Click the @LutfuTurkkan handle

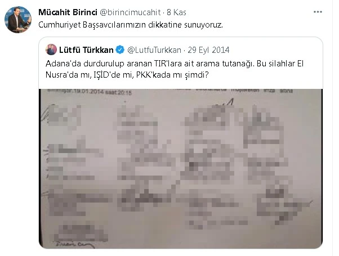click(154, 50)
